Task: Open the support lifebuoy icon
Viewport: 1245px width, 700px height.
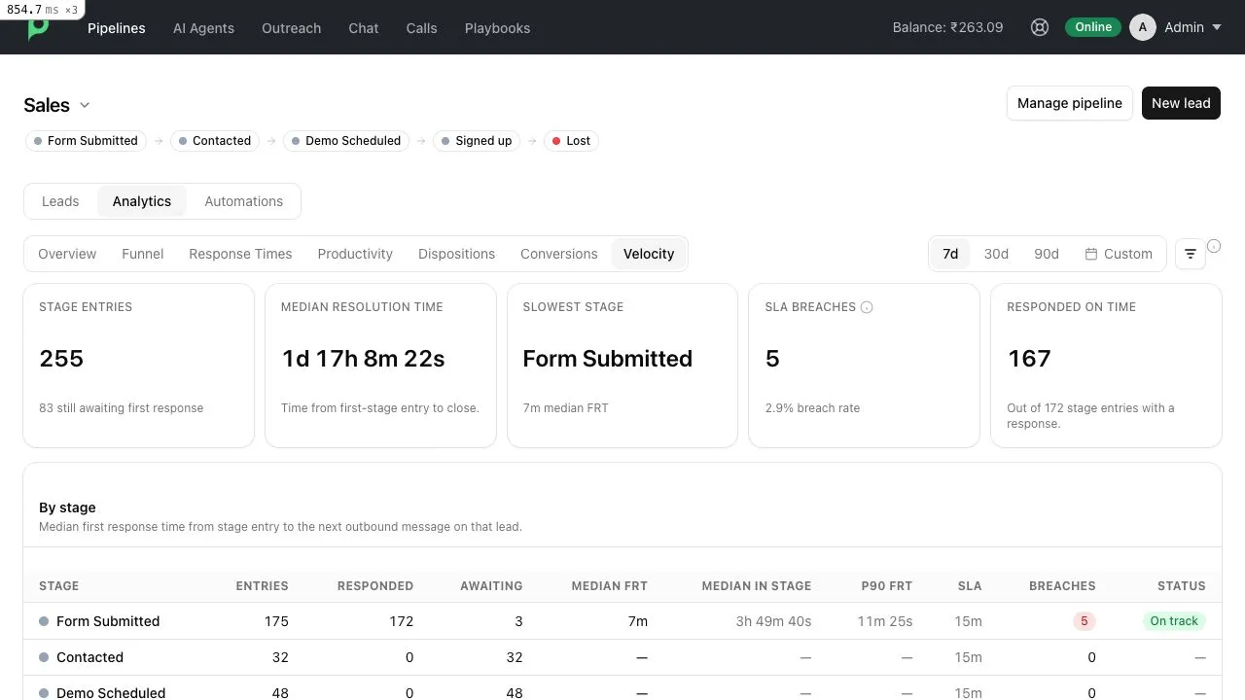Action: click(1040, 27)
